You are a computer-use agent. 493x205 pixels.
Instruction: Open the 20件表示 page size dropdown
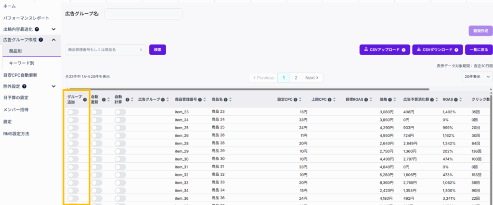(x=477, y=77)
